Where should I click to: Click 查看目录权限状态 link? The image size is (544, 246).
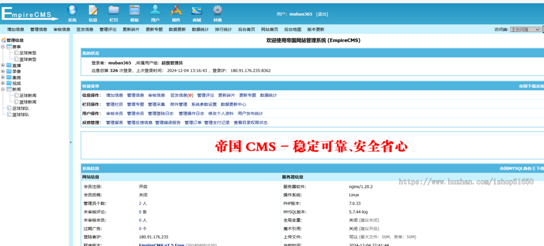pyautogui.click(x=251, y=123)
